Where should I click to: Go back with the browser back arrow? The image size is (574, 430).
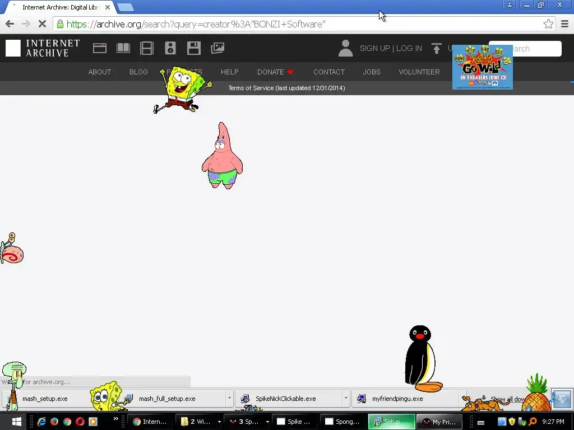click(x=10, y=24)
